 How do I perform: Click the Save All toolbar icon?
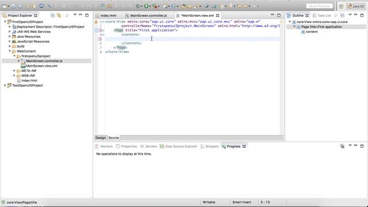pos(20,6)
